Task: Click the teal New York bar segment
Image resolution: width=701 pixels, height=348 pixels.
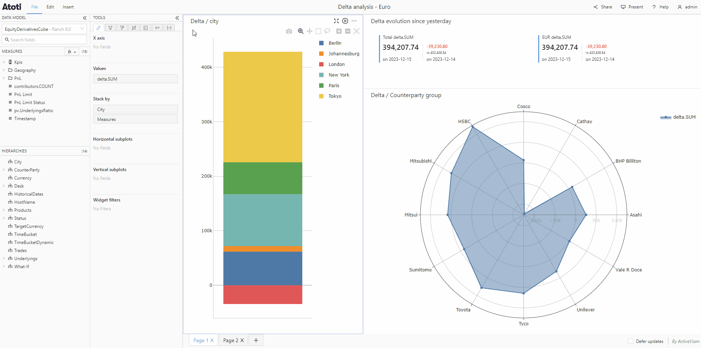Action: click(263, 220)
